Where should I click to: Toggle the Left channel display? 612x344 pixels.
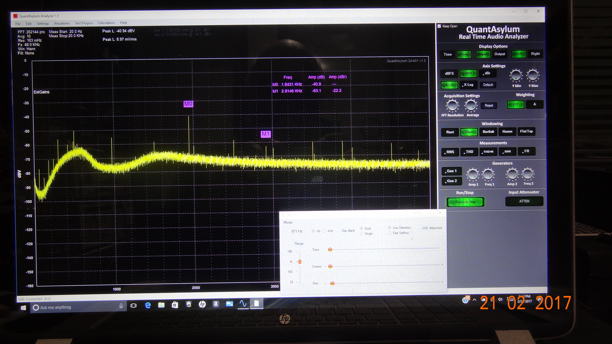(519, 54)
